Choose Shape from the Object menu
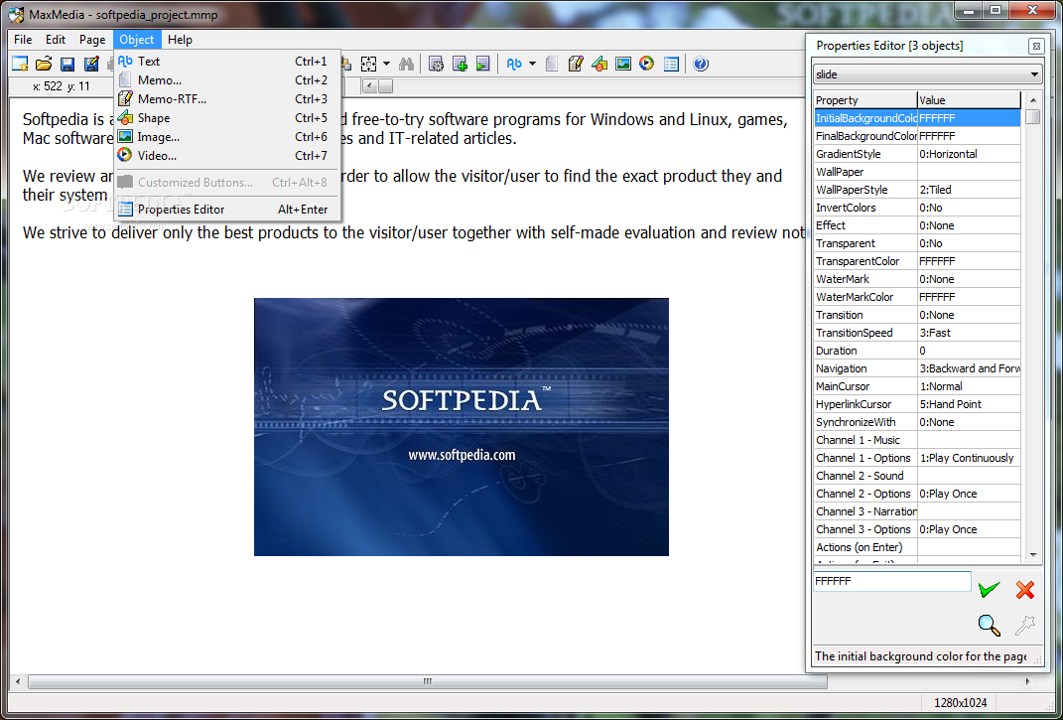Screen dimensions: 1063x720 (x=227, y=118)
